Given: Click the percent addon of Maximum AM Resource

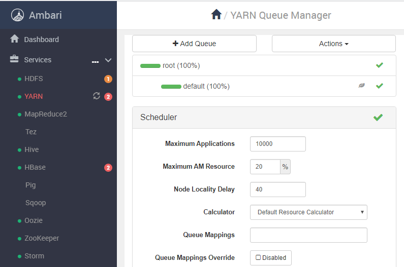Looking at the screenshot, I should (x=285, y=167).
